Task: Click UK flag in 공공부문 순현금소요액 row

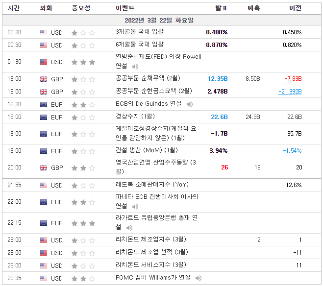Action: pos(44,92)
